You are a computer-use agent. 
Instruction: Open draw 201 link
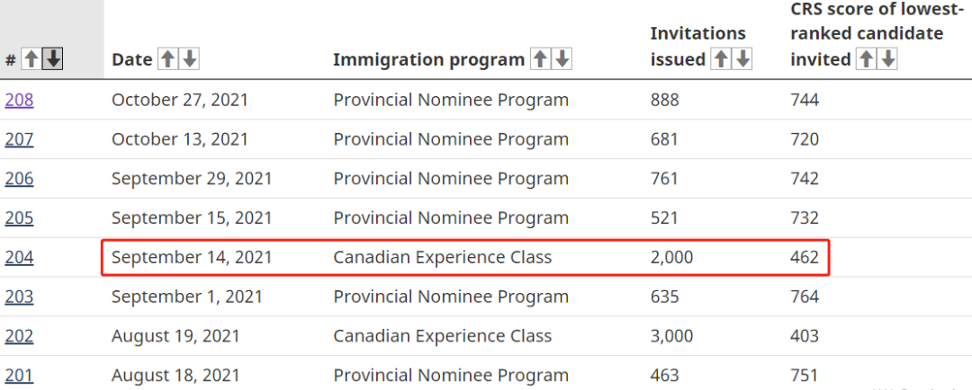19,376
